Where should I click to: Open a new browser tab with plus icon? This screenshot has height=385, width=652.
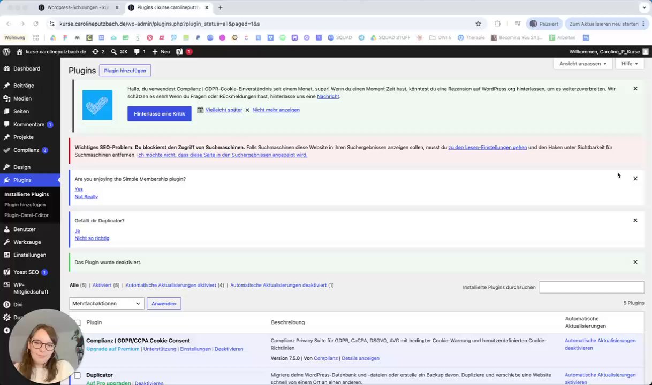click(220, 7)
